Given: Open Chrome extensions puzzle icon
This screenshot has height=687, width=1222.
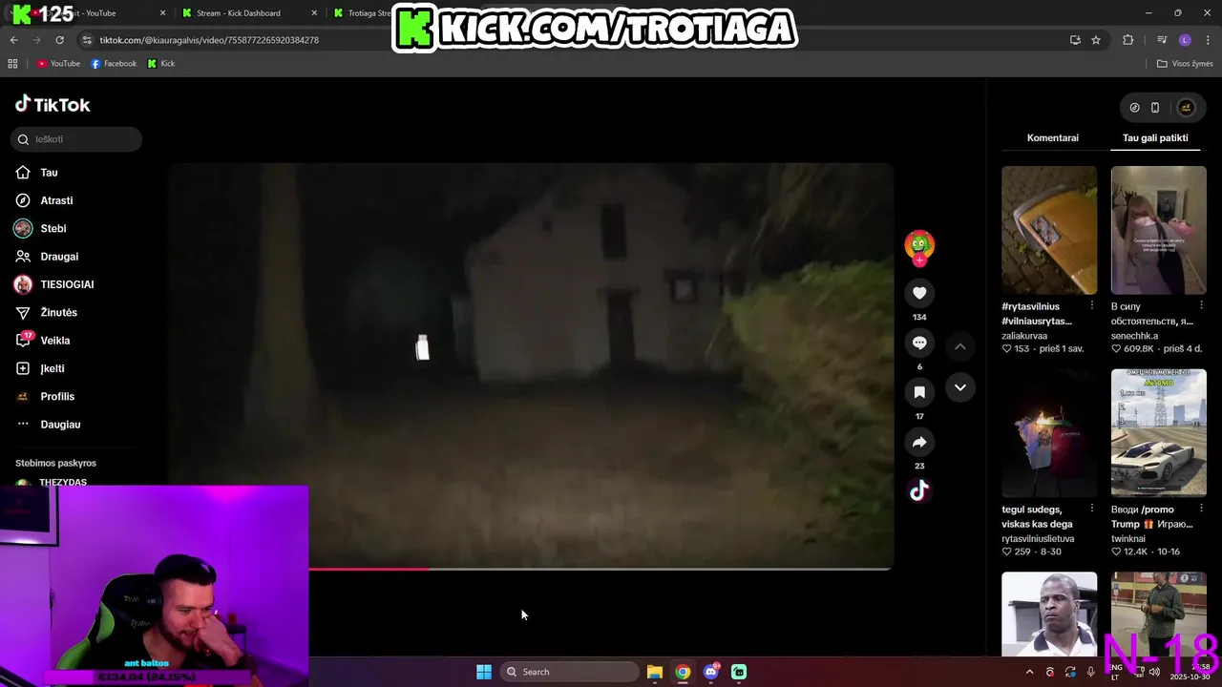Looking at the screenshot, I should point(1128,40).
